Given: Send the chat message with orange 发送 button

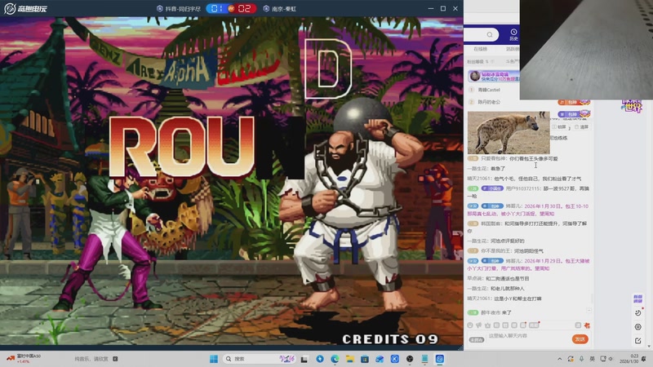Looking at the screenshot, I should [580, 339].
